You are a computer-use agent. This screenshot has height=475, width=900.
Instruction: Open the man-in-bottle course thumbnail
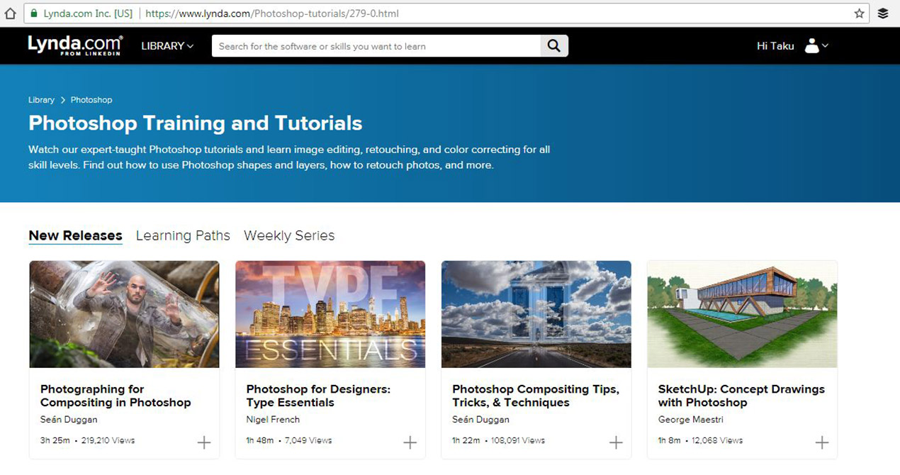click(124, 314)
